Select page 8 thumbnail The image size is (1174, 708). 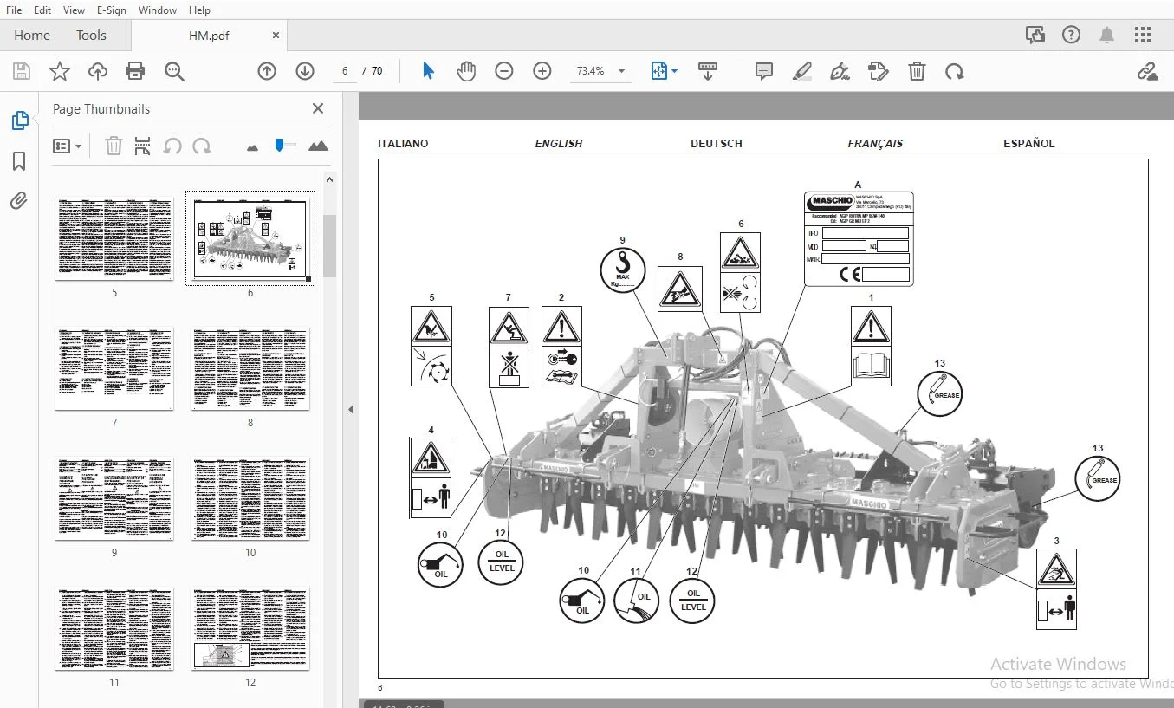point(250,368)
